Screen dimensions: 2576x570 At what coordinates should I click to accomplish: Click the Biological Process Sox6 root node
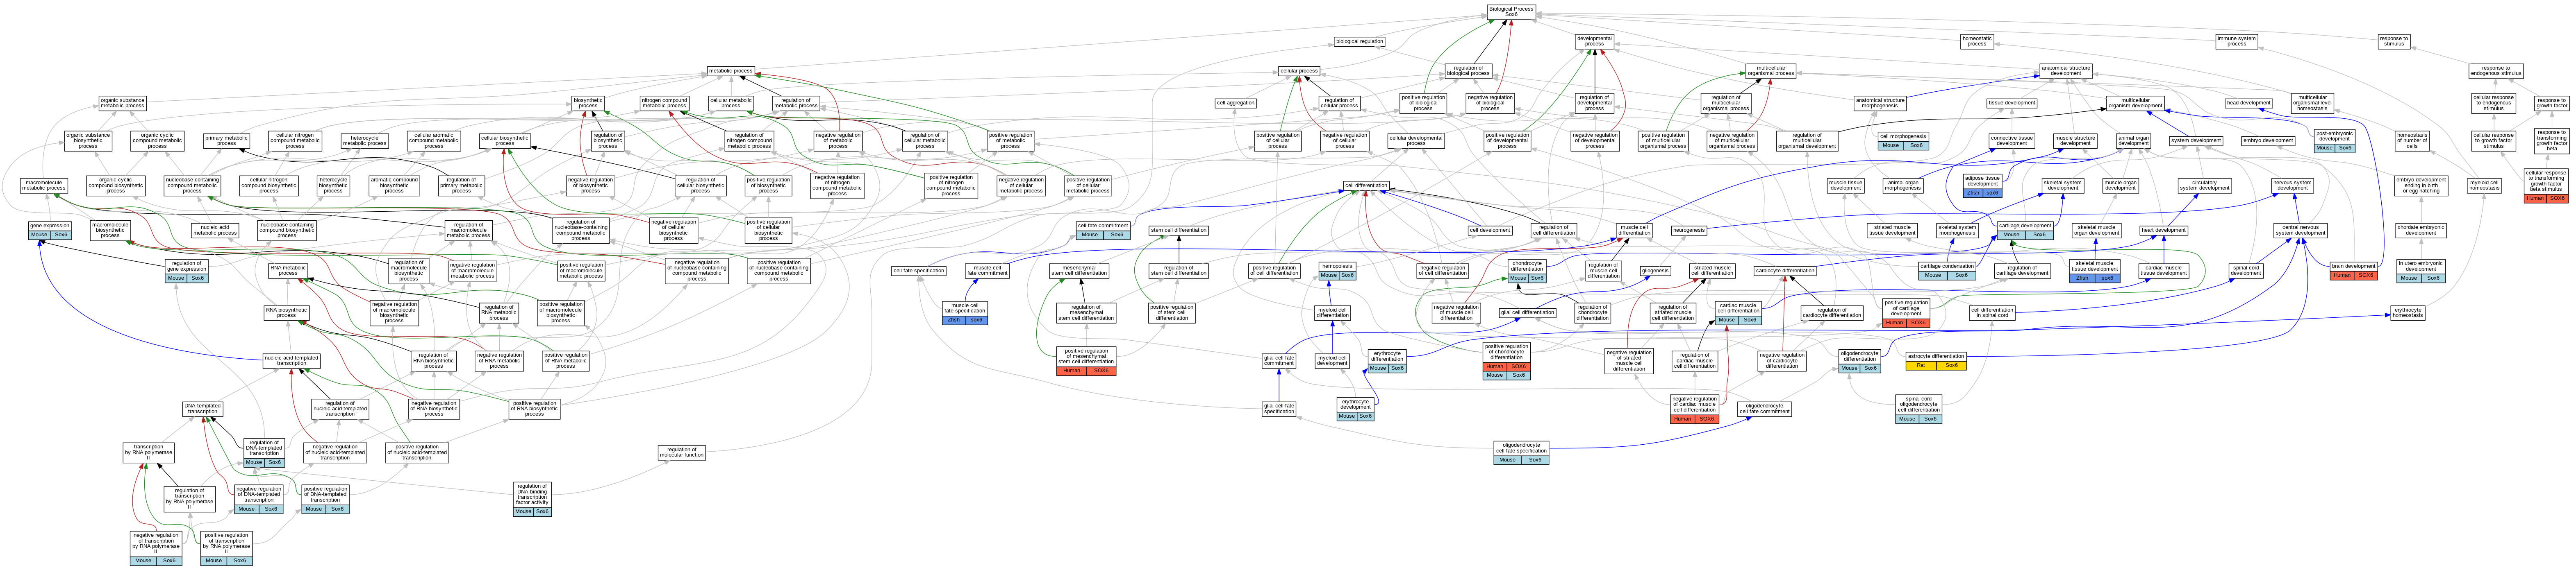click(x=1510, y=12)
